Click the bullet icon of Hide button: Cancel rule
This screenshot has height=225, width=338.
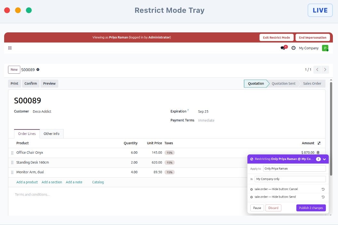tap(251, 189)
